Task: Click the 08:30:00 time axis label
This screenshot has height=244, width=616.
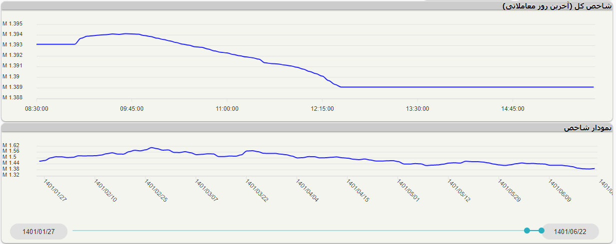Action: pos(36,109)
